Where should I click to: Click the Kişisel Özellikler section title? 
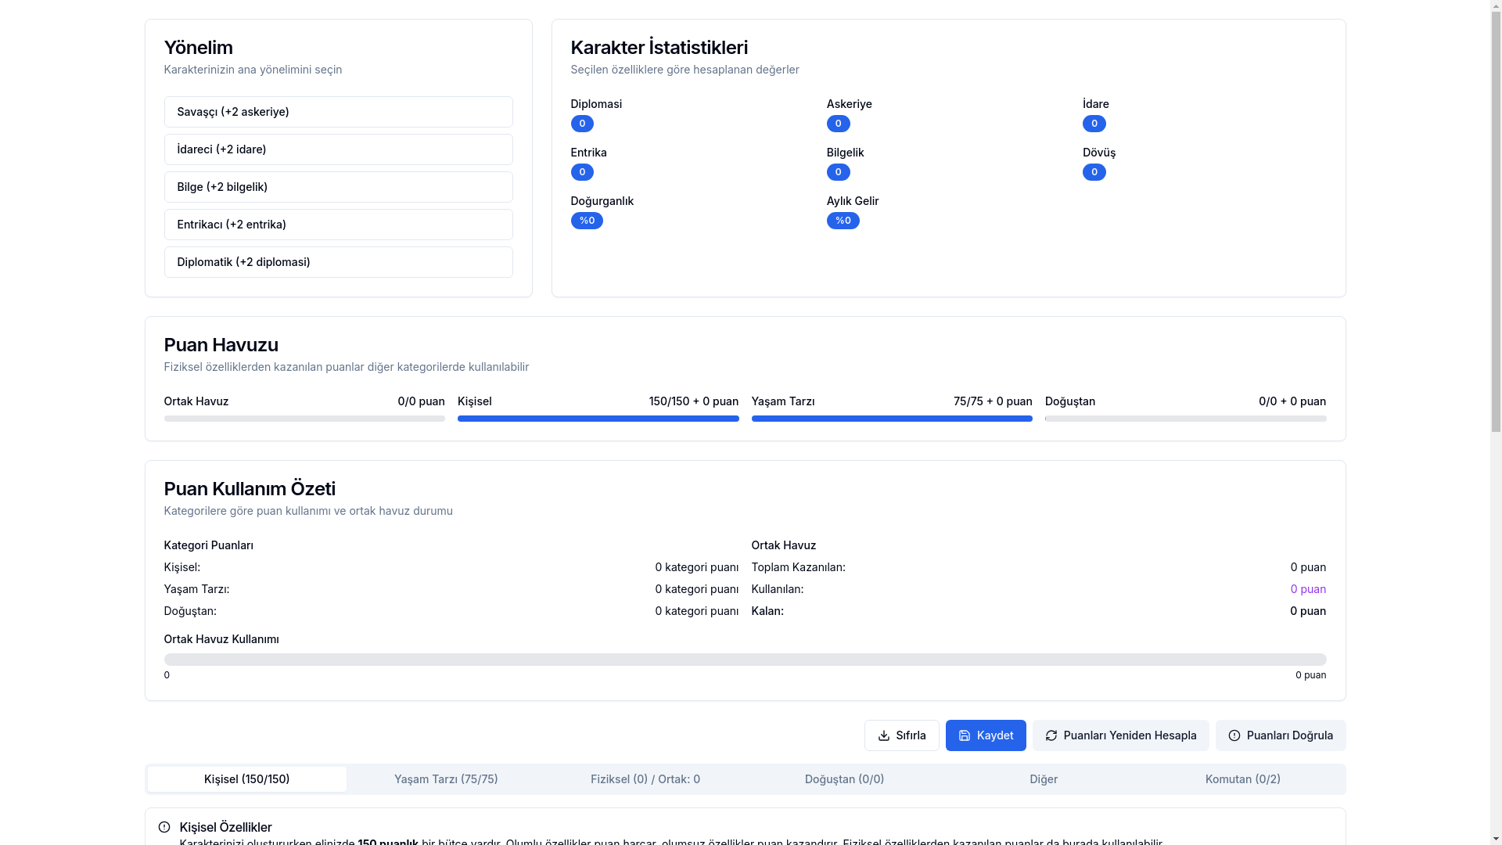(x=225, y=827)
